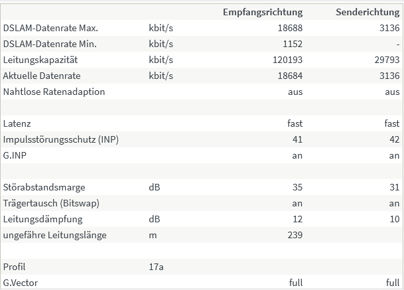Select the Trägertausch (Bitswap) label
This screenshot has width=404, height=290.
51,203
